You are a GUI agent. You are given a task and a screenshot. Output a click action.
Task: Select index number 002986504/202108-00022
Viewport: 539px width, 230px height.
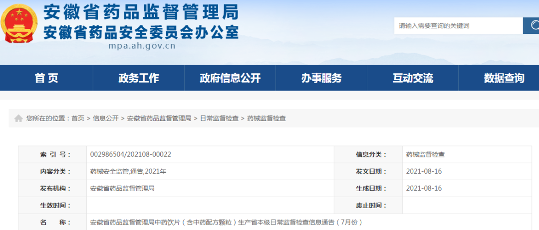131,155
